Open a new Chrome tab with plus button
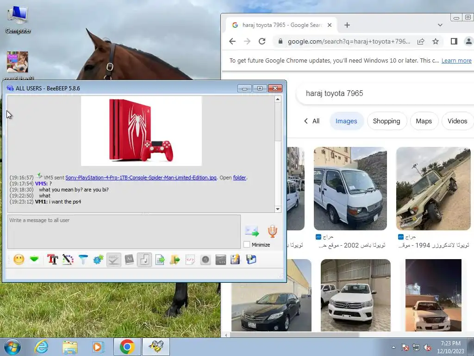 click(x=347, y=25)
